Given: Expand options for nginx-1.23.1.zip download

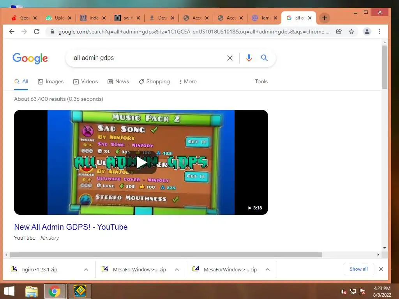Looking at the screenshot, I should coord(86,269).
